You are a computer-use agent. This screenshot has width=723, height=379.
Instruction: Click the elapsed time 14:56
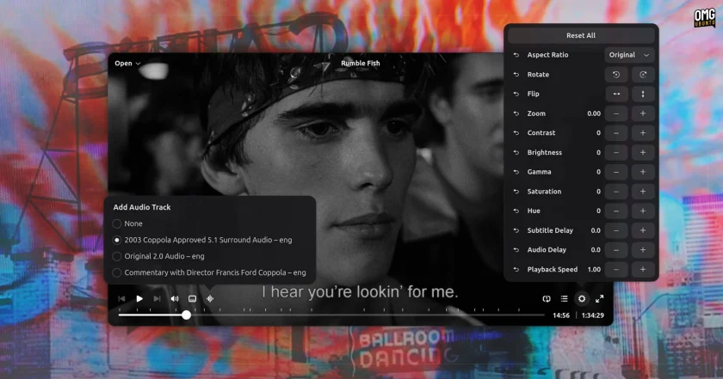pyautogui.click(x=561, y=315)
